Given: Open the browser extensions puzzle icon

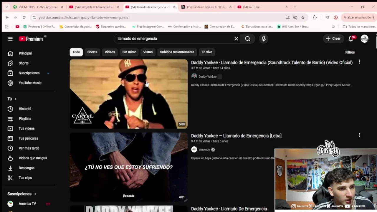Looking at the screenshot, I should [x=315, y=18].
